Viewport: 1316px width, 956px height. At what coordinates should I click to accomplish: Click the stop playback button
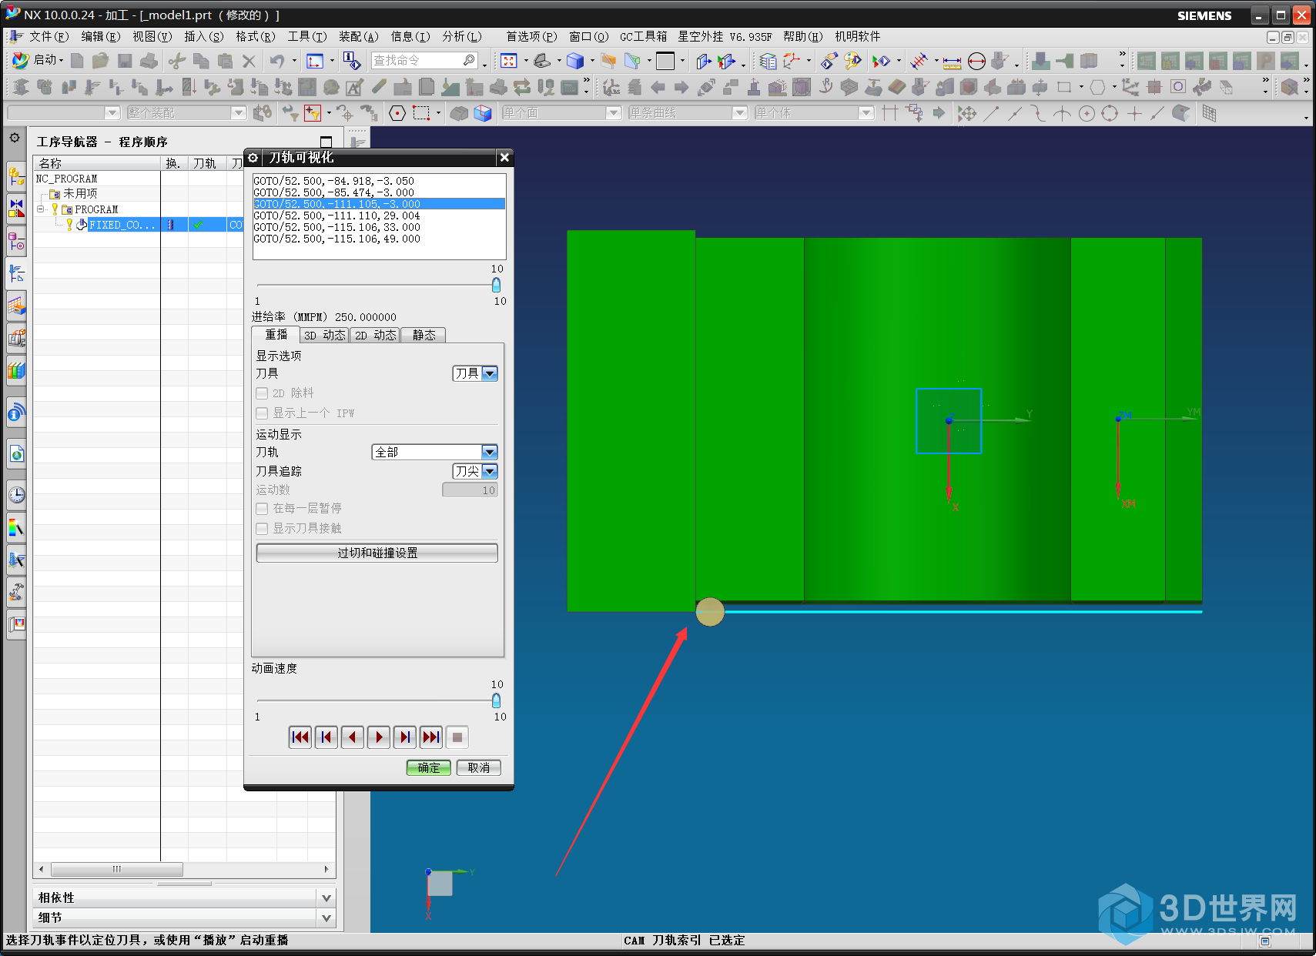[x=457, y=737]
